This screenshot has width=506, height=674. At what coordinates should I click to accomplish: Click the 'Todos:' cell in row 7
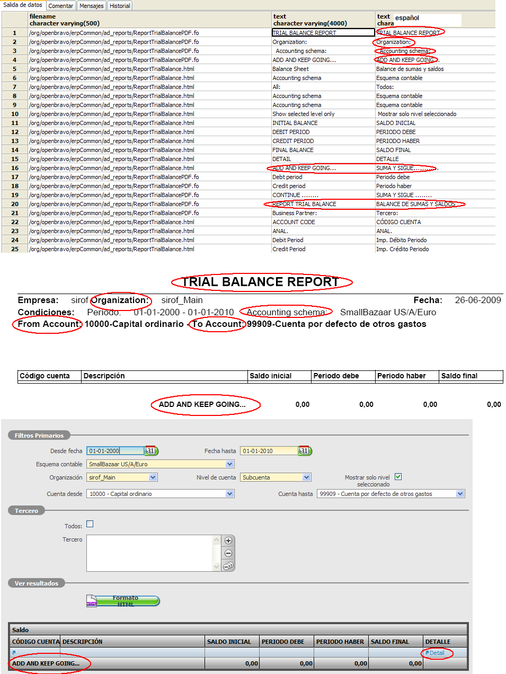click(435, 87)
